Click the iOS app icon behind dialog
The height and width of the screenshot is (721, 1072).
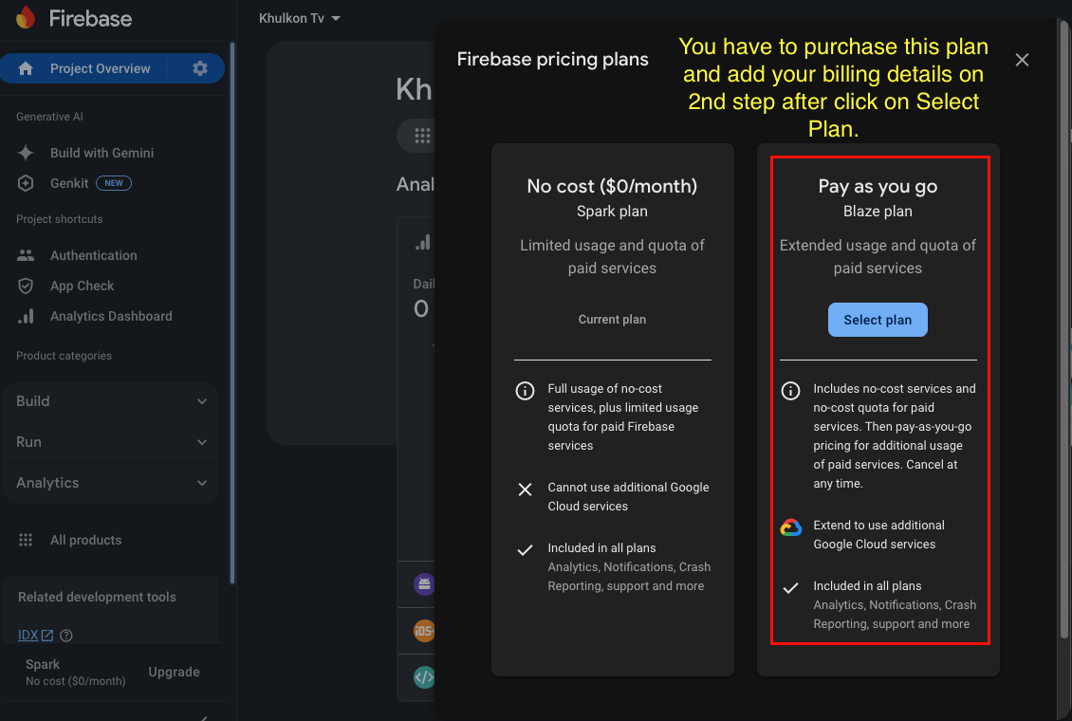425,631
